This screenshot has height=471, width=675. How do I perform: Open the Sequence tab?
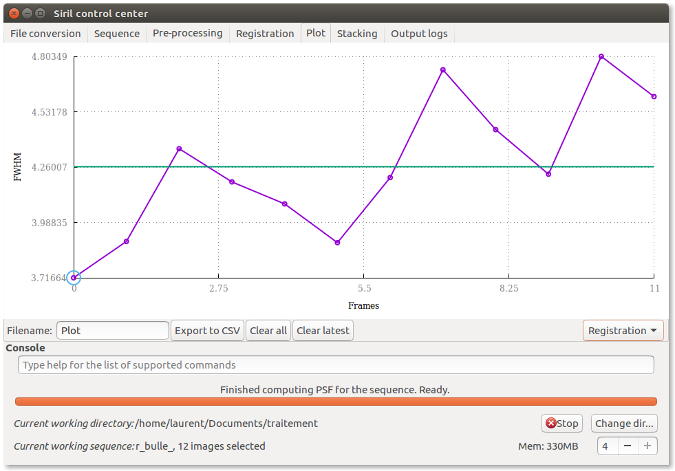tap(116, 34)
